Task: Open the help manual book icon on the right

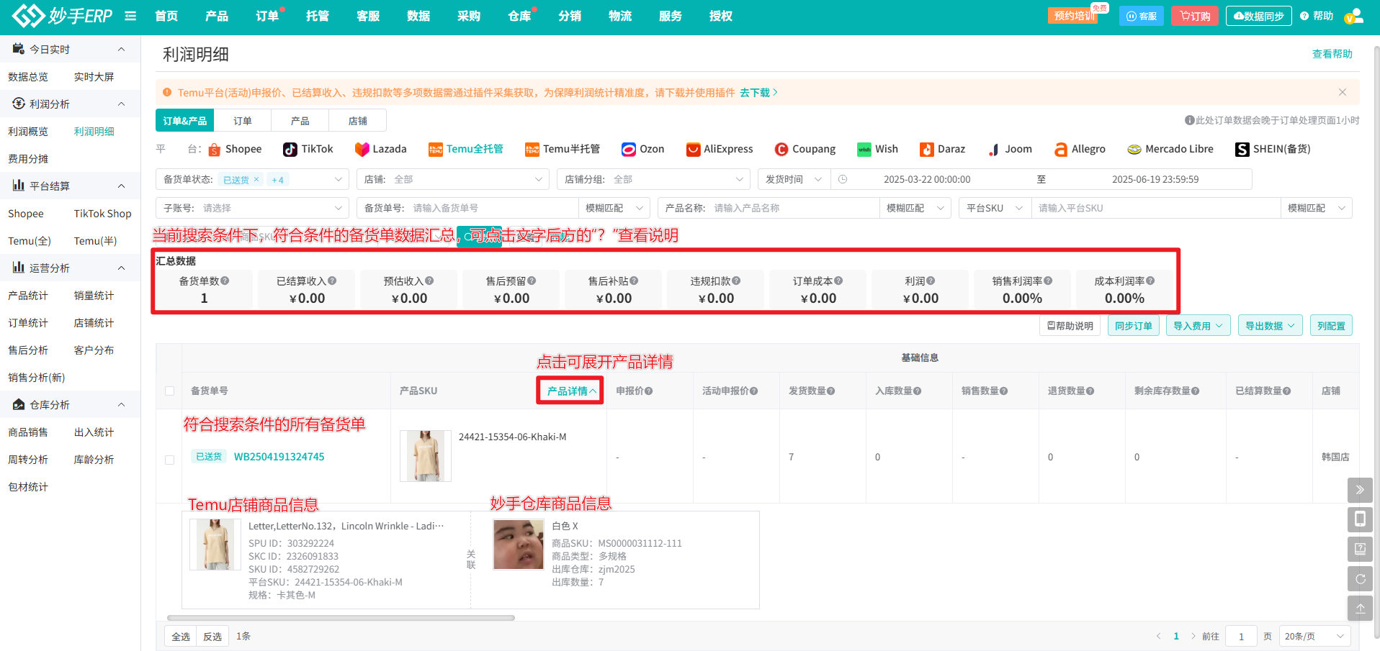Action: tap(1360, 549)
